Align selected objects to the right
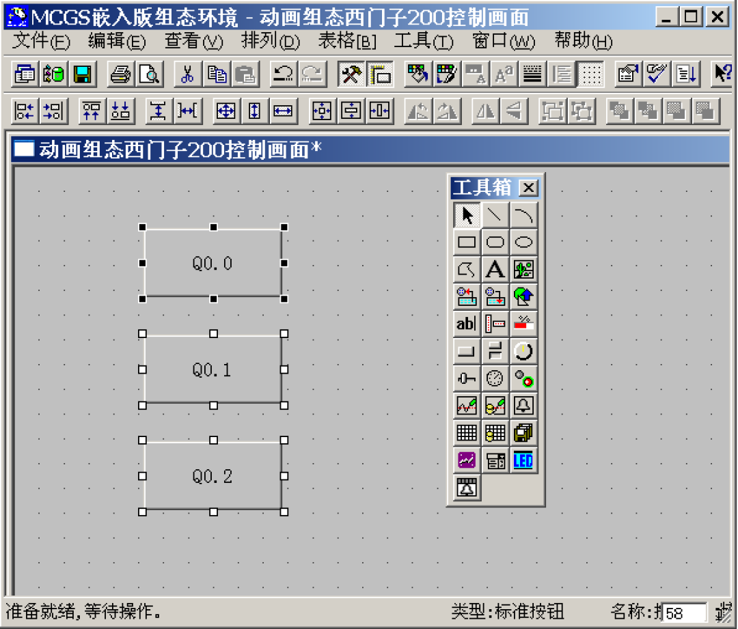The height and width of the screenshot is (629, 738). [53, 111]
